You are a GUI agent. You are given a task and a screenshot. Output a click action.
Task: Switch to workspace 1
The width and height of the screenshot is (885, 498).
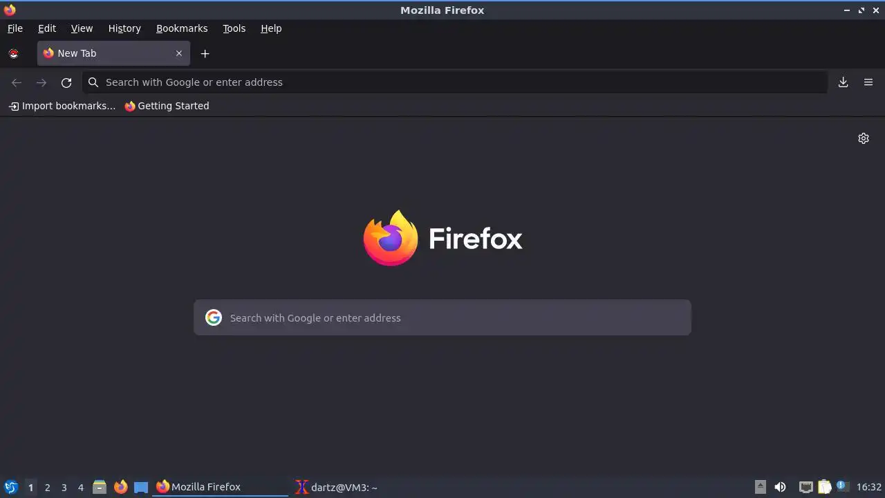[30, 487]
